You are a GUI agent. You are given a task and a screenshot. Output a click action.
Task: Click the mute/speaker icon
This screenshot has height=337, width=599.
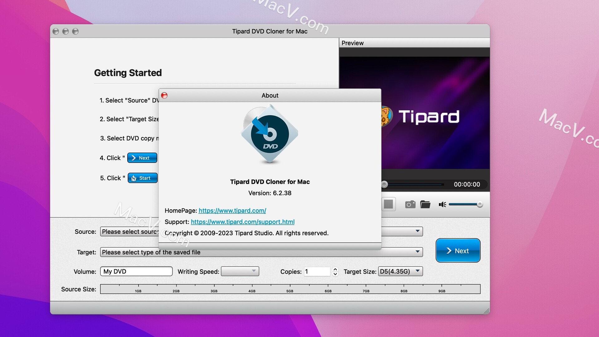click(443, 204)
